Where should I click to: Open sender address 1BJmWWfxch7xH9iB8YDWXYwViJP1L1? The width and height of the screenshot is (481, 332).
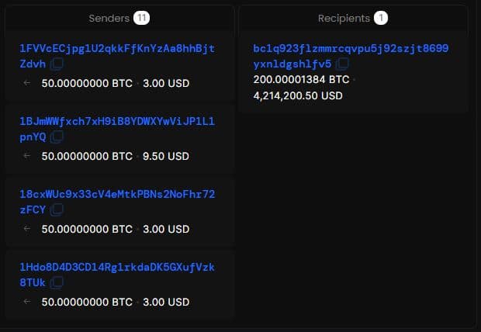(x=117, y=122)
